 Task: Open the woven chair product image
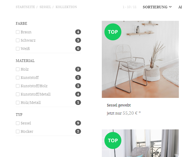[x=140, y=59]
